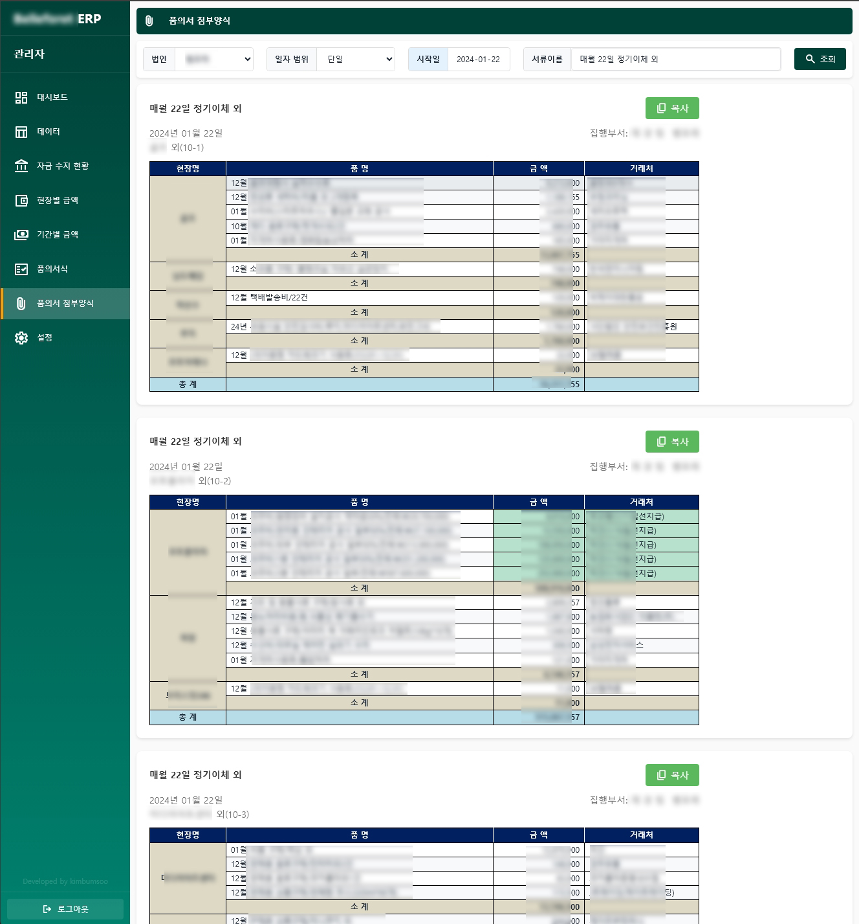Click the 서류이름 label

click(547, 59)
